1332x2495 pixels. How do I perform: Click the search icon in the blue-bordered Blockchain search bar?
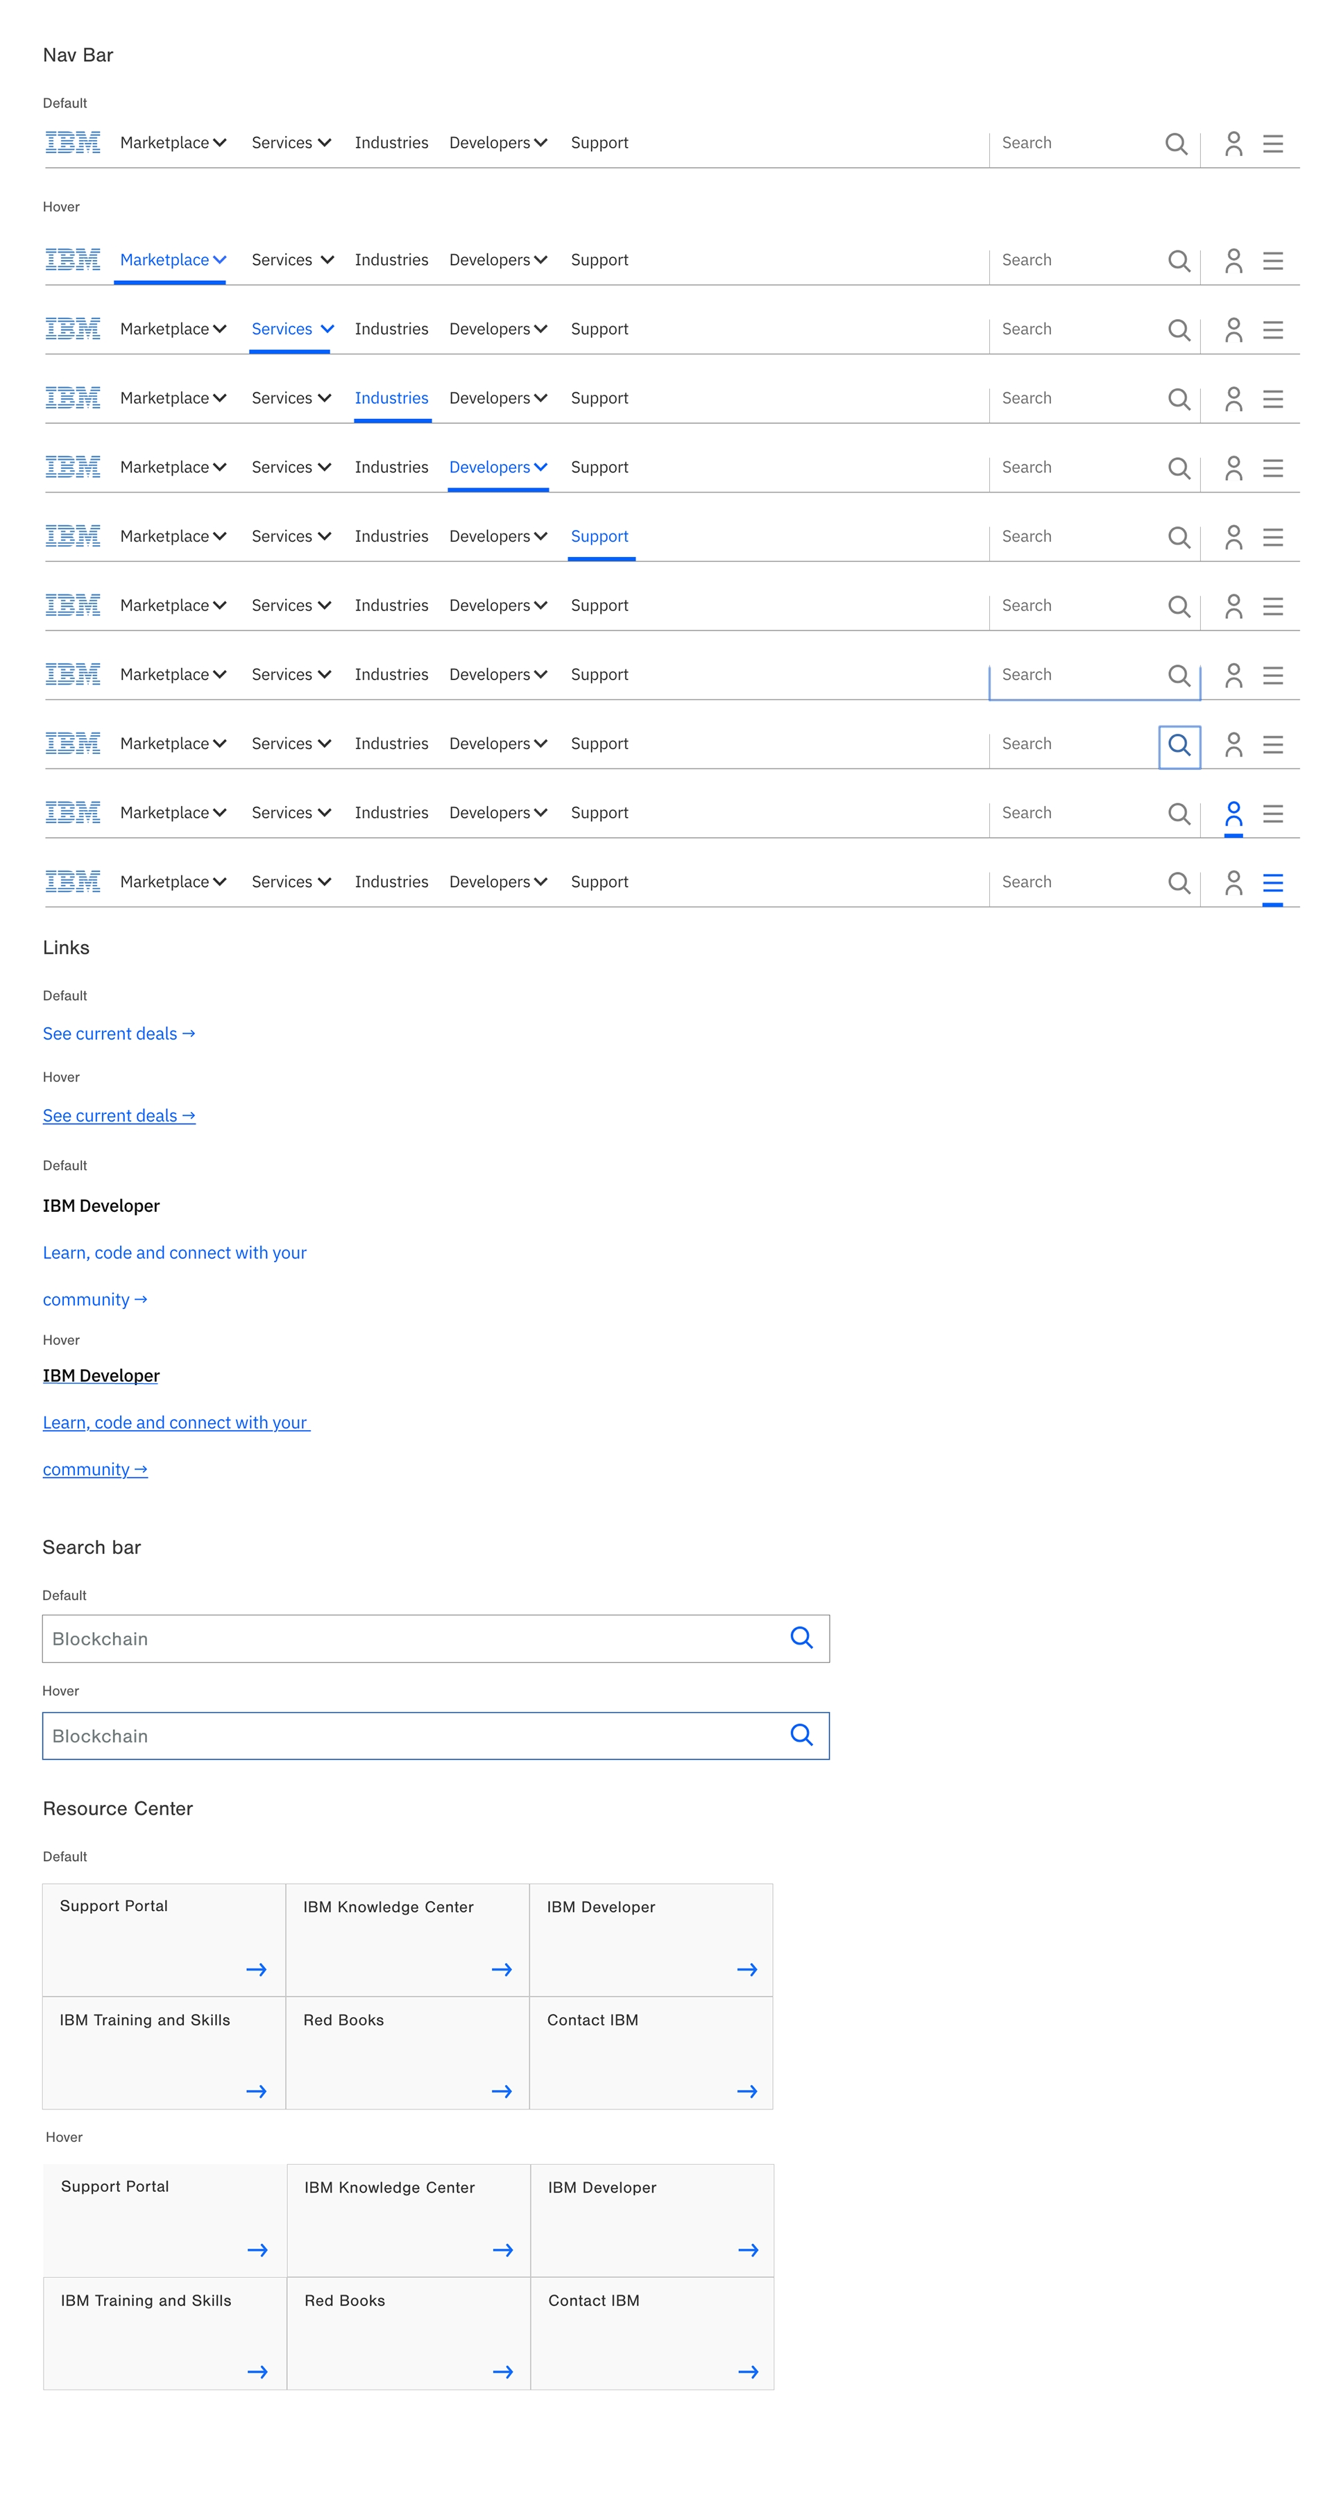coord(801,1735)
